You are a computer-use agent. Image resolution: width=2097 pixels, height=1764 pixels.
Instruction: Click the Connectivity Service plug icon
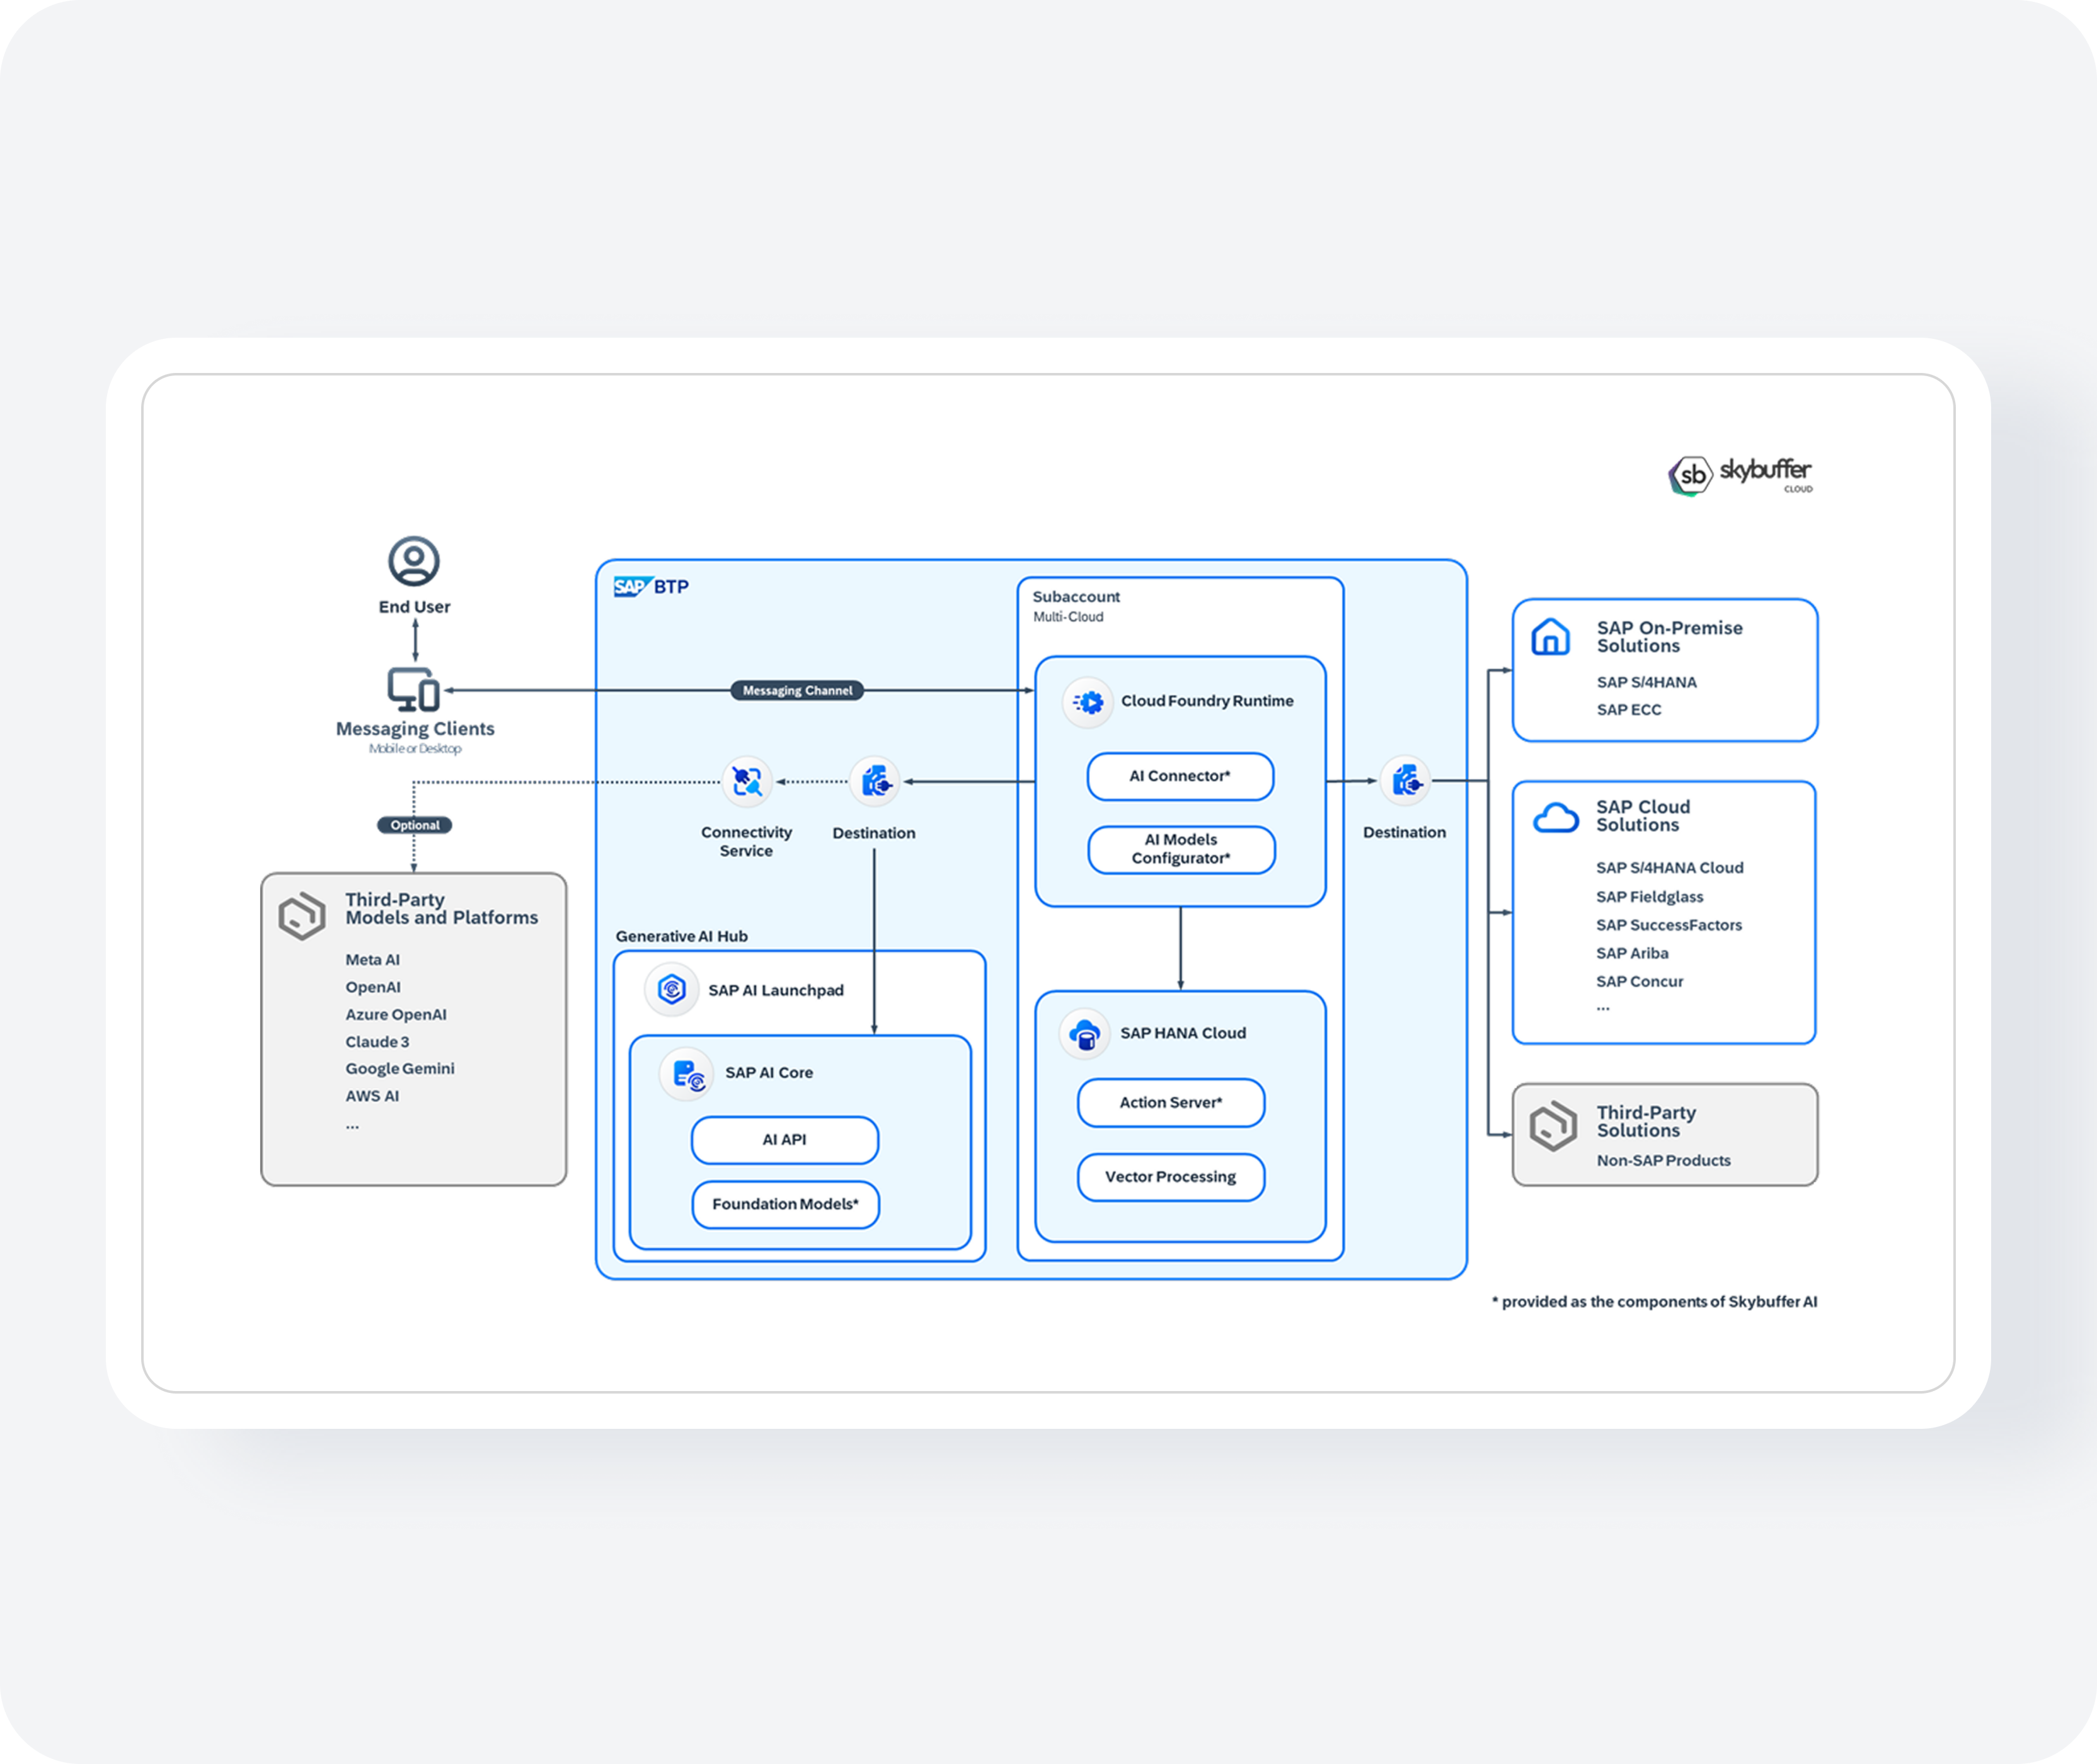pos(747,781)
